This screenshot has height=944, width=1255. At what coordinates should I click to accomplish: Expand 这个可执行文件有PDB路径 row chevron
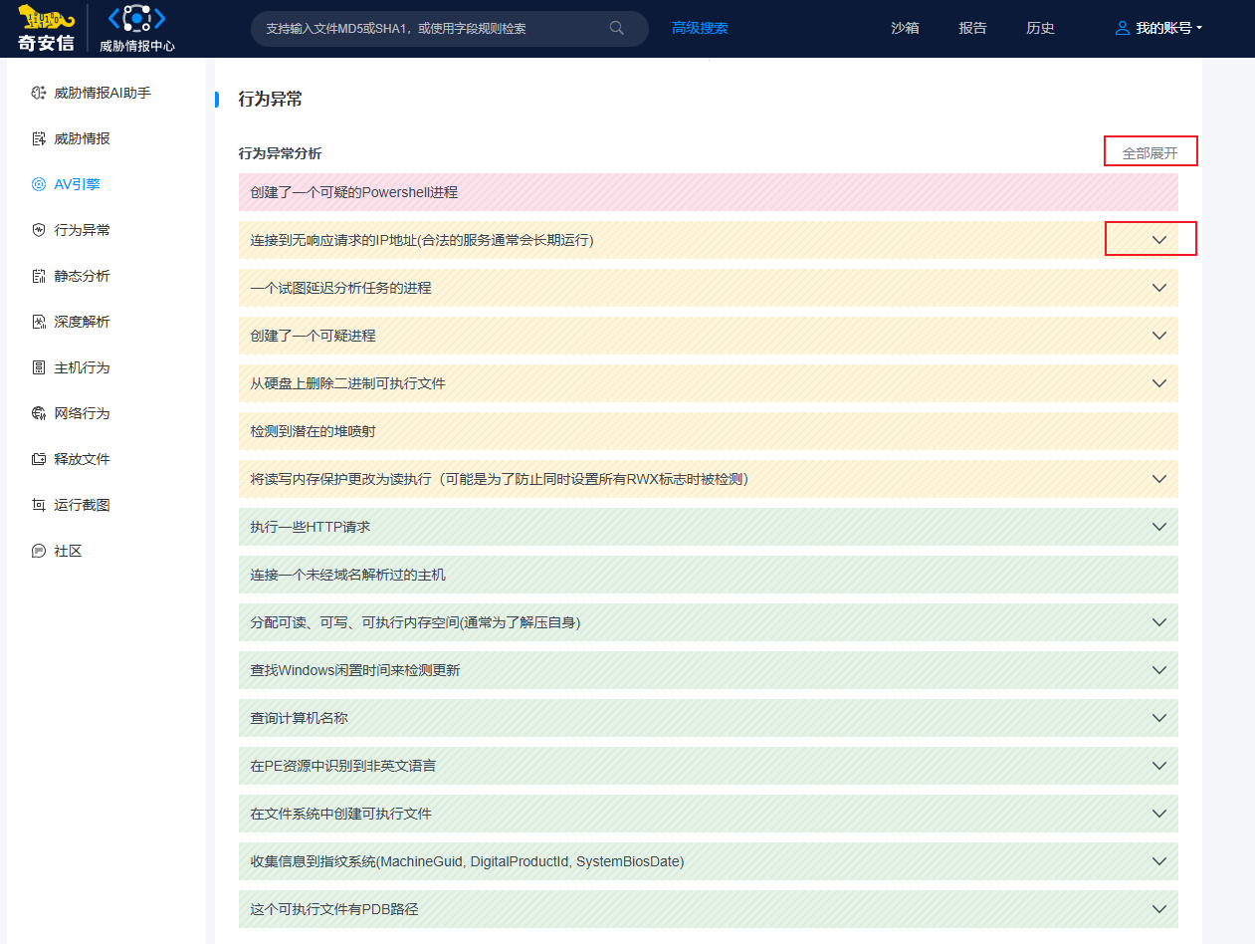(x=1158, y=909)
